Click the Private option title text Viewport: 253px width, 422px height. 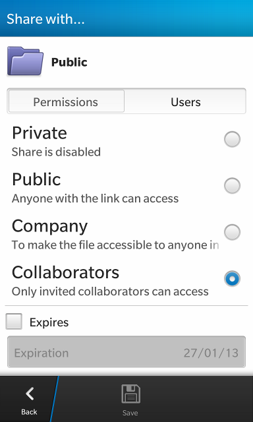coord(40,133)
